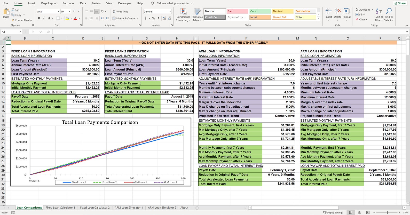Collapse the ribbon with chevron
410x215 pixels.
(x=407, y=25)
